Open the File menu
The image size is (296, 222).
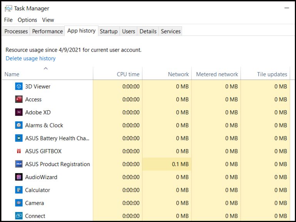8,20
